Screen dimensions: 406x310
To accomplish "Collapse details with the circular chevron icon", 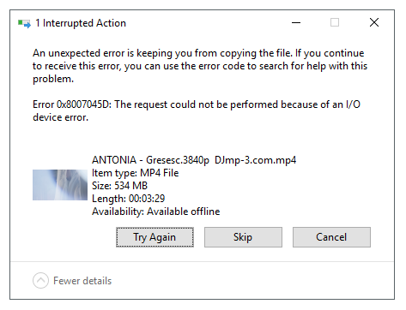I will 40,281.
